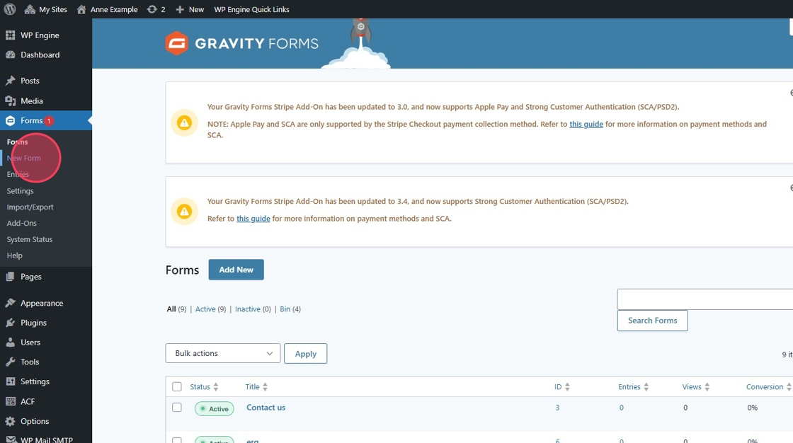The image size is (793, 443).
Task: Sort forms by Title column
Action: click(x=256, y=387)
